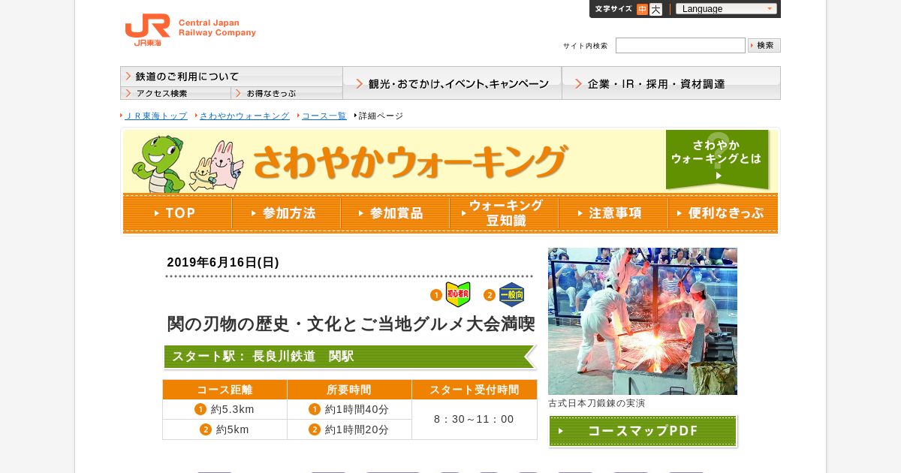
Task: Click the orange number 1 badge by beginner icon
Action: click(x=436, y=295)
